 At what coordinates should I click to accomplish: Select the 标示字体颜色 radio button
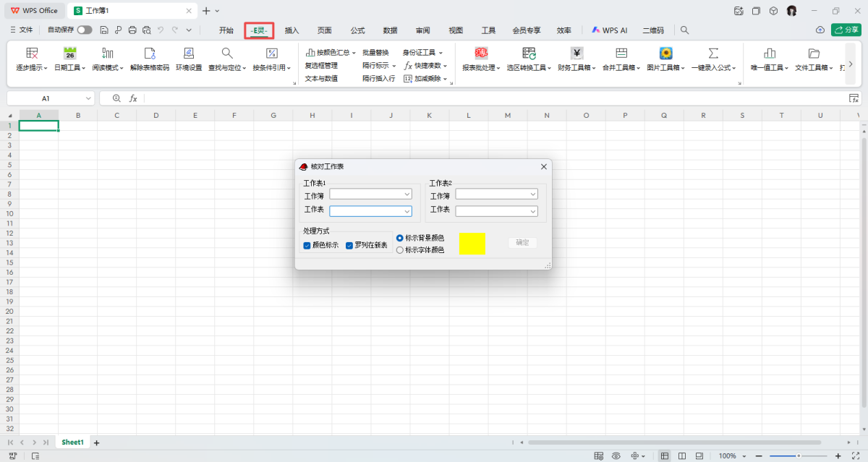[x=400, y=250]
